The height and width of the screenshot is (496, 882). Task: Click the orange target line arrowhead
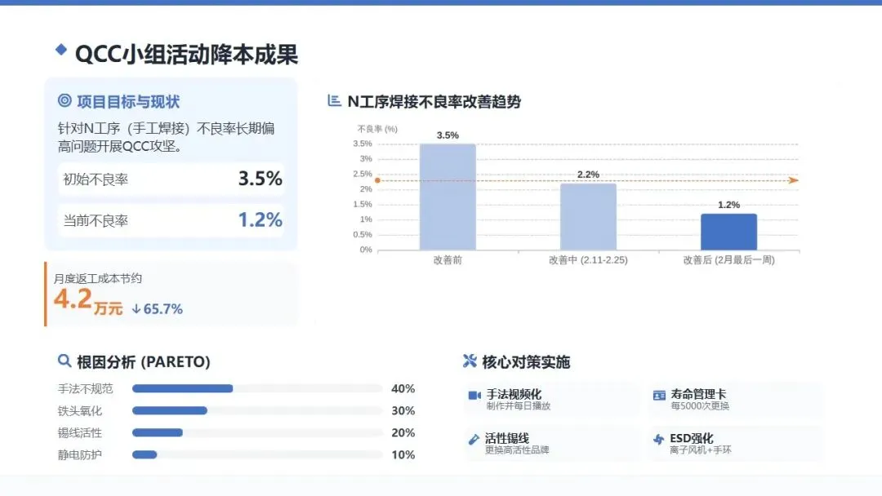click(793, 180)
